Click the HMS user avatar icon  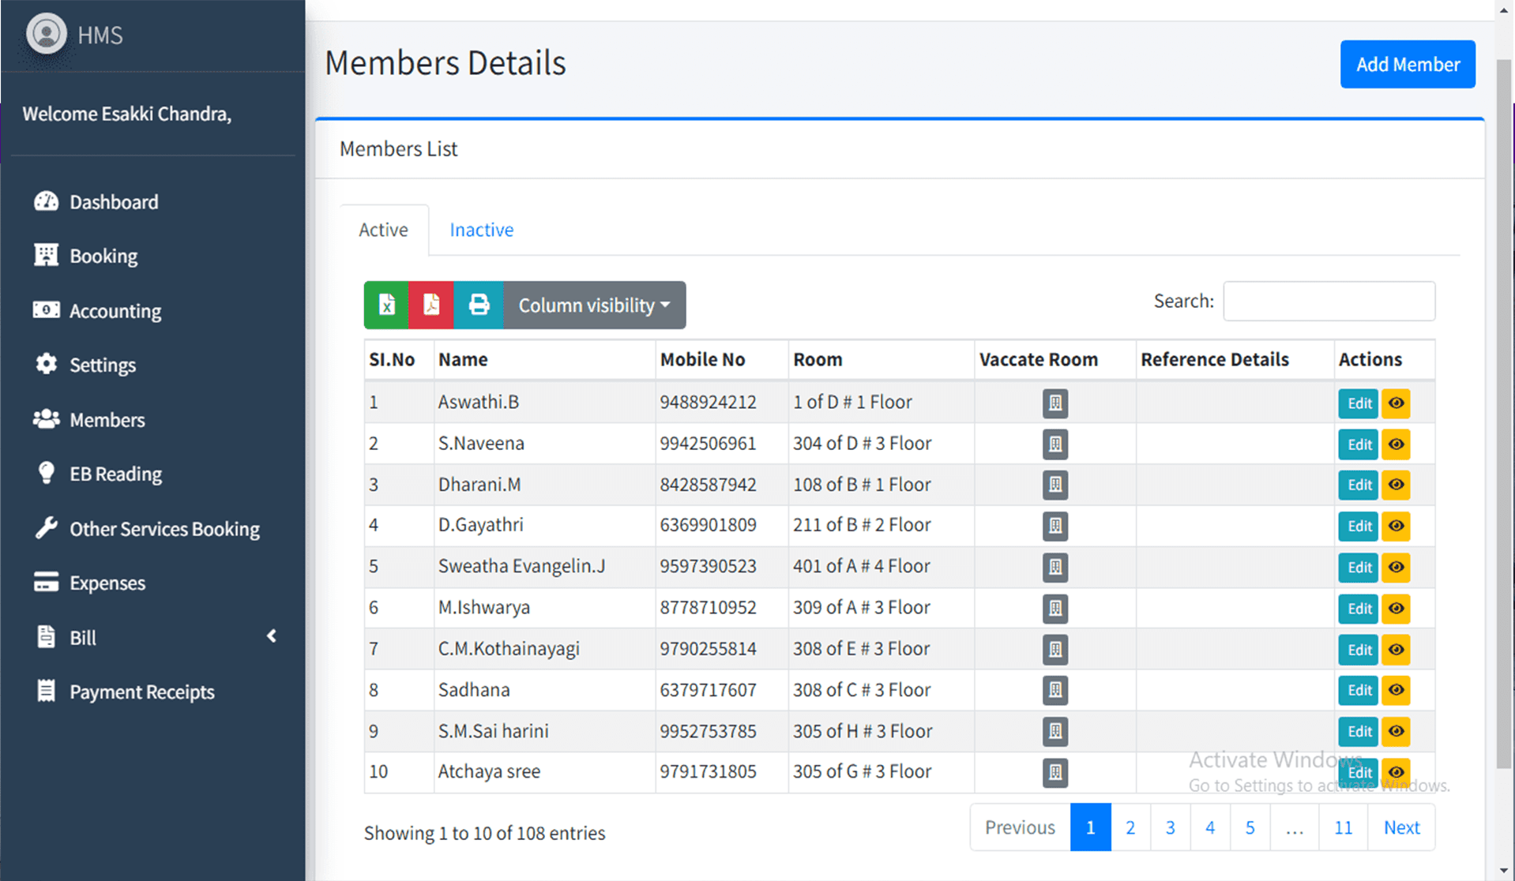click(x=47, y=34)
